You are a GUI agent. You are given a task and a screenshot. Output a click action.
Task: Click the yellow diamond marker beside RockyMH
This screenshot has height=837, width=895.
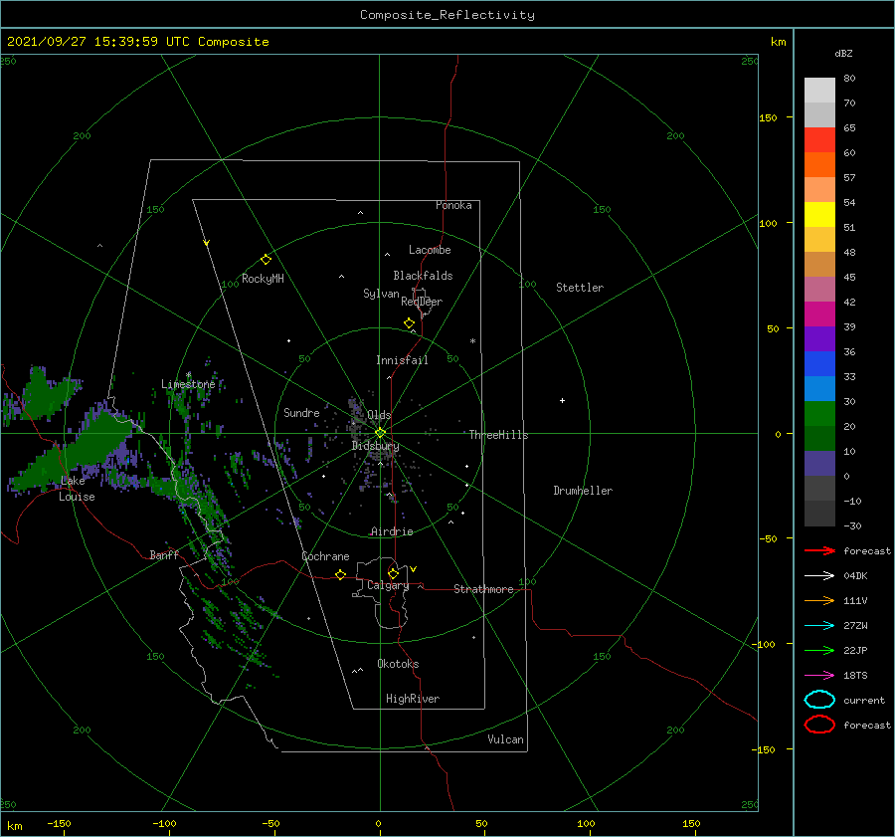pyautogui.click(x=266, y=260)
